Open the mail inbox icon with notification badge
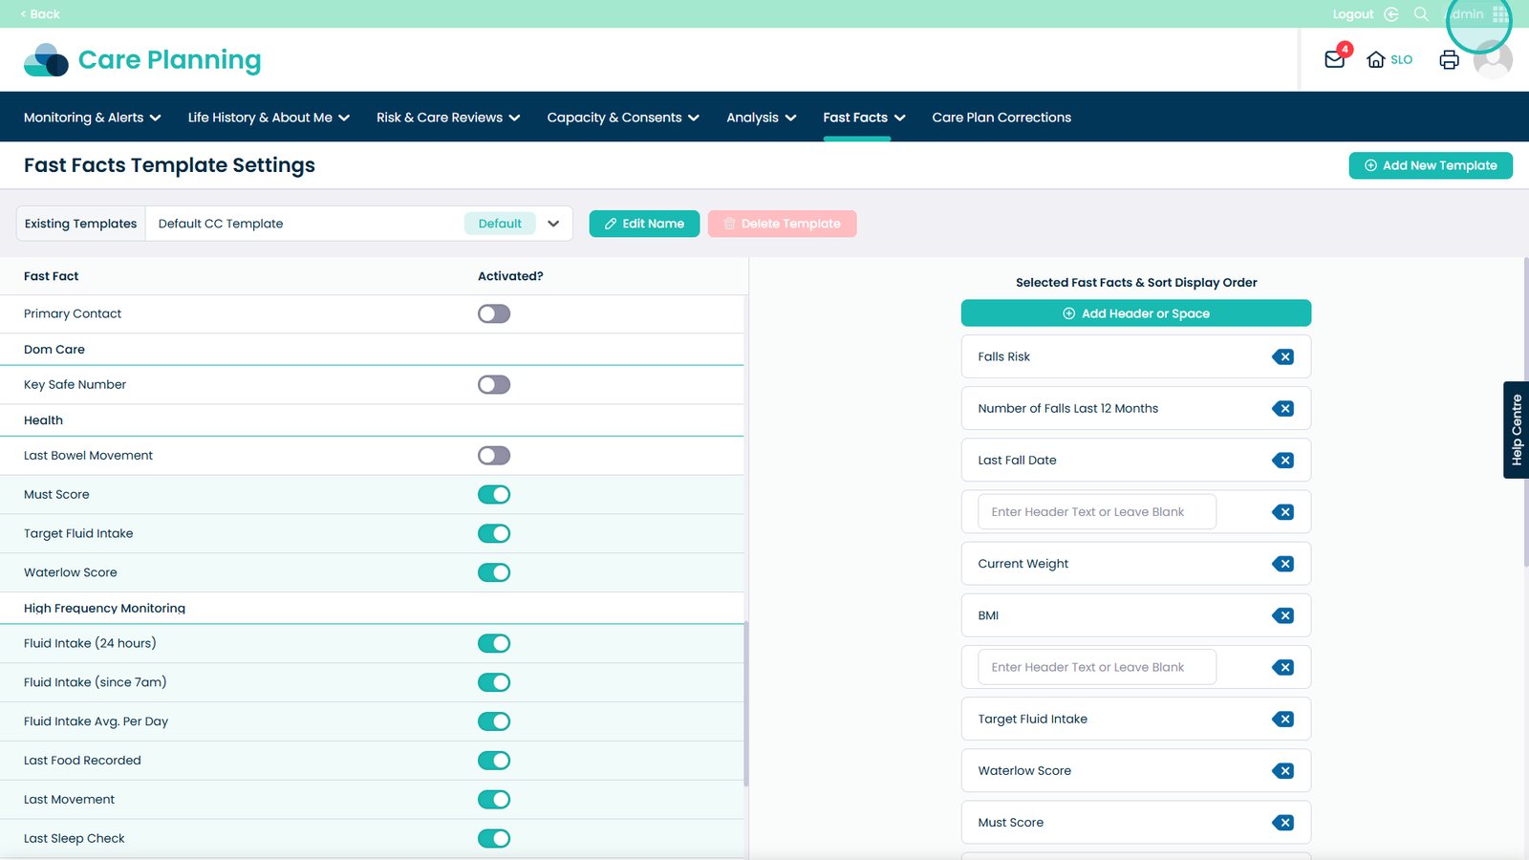The height and width of the screenshot is (860, 1529). click(x=1335, y=59)
